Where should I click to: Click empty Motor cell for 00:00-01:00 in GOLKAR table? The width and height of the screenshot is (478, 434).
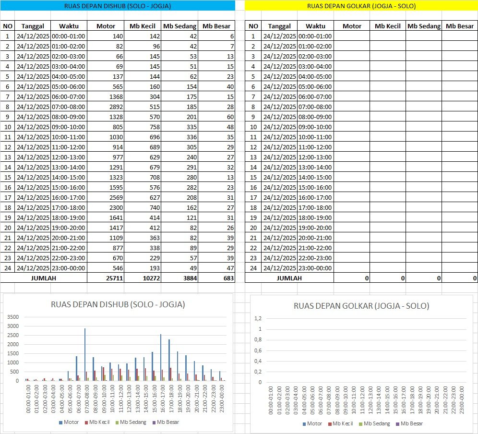click(x=352, y=36)
